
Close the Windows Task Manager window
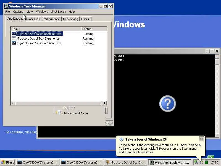[x=110, y=6]
